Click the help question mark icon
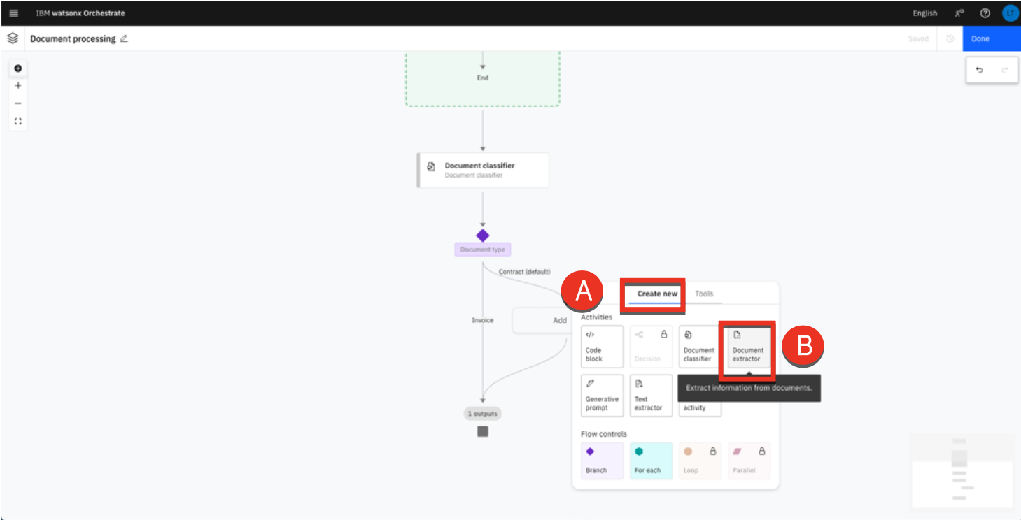The width and height of the screenshot is (1021, 520). (985, 13)
